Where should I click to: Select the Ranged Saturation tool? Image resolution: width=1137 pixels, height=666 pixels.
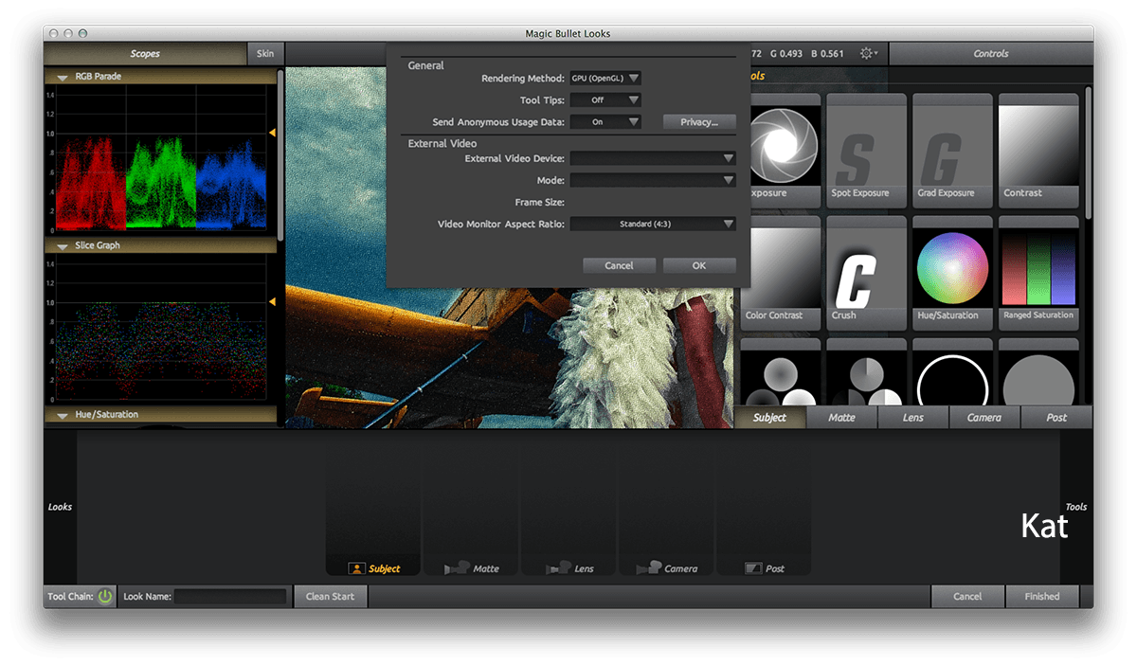pos(1038,273)
